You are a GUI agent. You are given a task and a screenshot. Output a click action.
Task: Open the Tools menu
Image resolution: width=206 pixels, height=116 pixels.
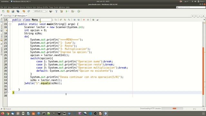56,7
